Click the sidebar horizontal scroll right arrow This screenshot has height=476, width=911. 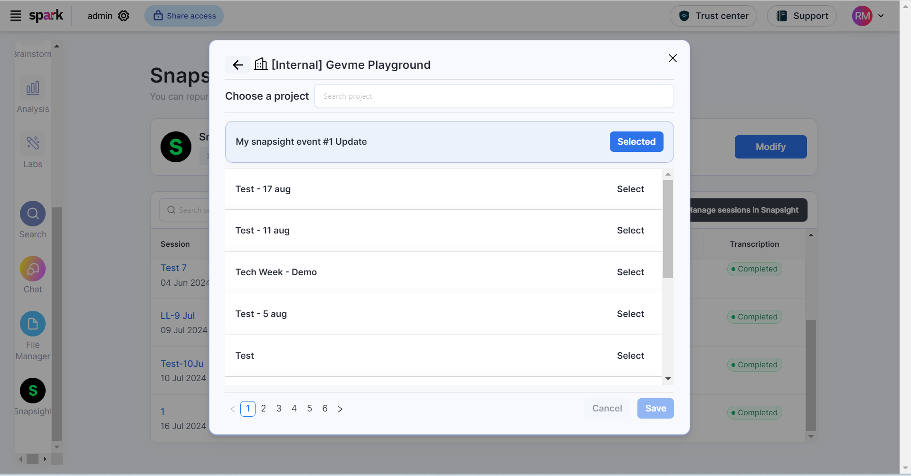(x=45, y=459)
